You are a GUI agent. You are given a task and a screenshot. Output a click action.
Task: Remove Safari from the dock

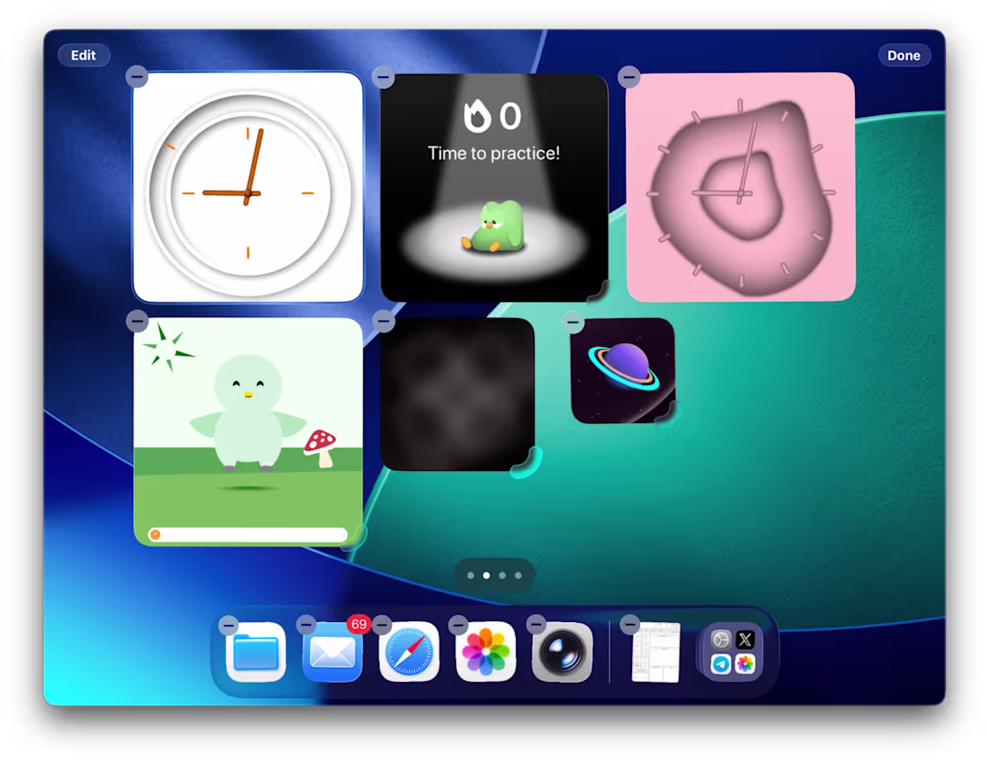coord(382,625)
